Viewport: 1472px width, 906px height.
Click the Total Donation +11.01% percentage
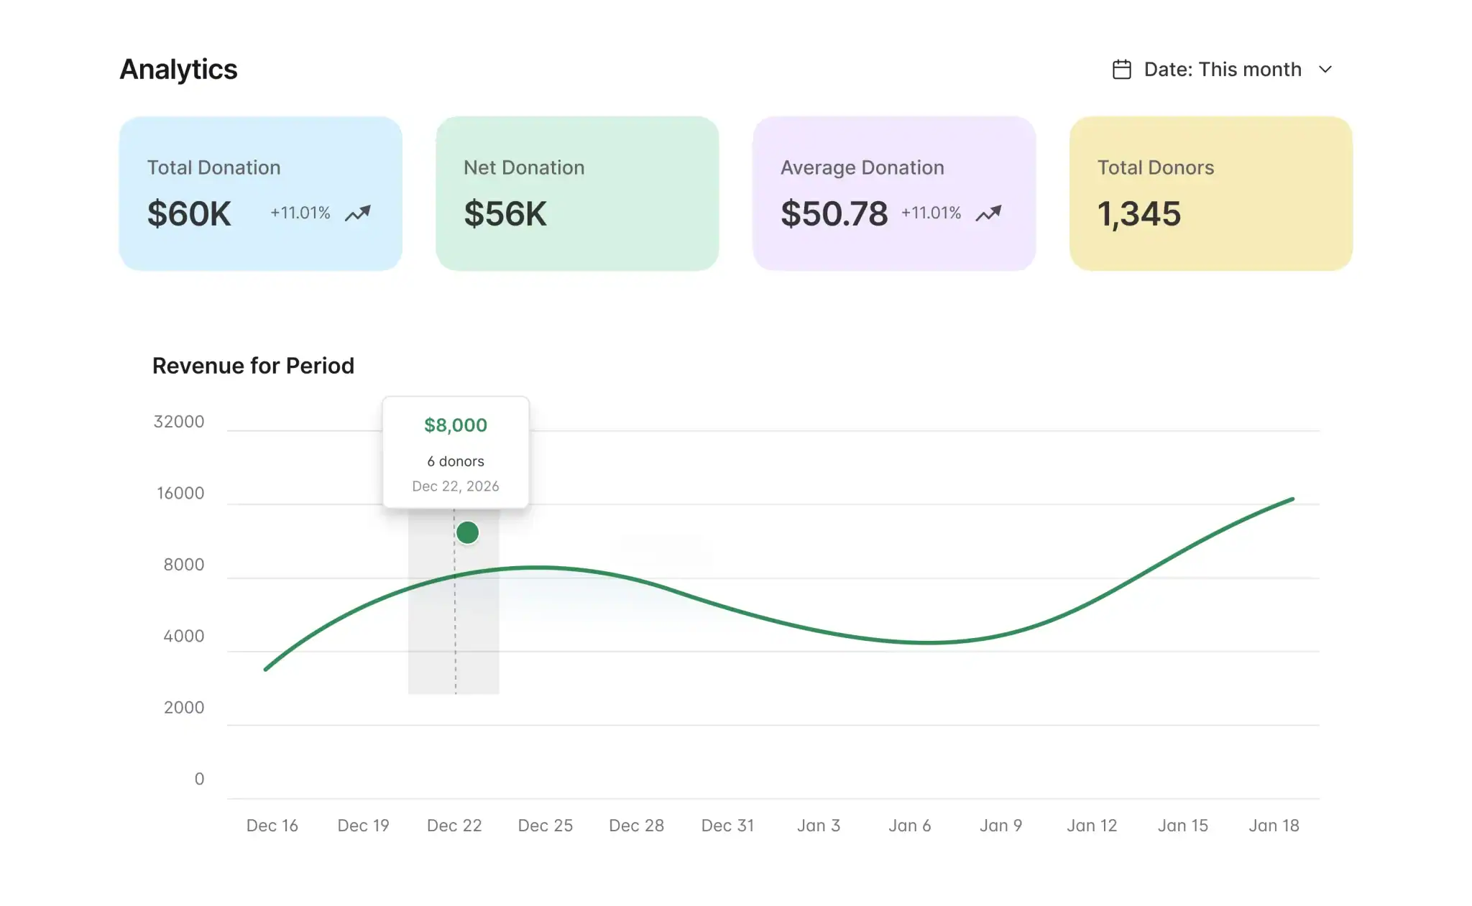300,213
